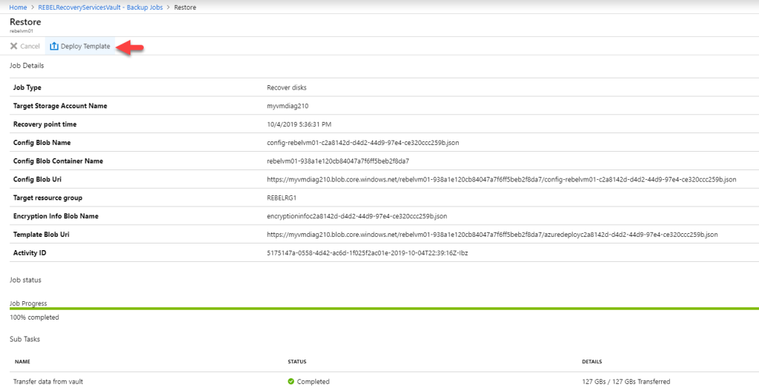Sort by the DETAILS column header
This screenshot has height=390, width=759.
click(593, 362)
